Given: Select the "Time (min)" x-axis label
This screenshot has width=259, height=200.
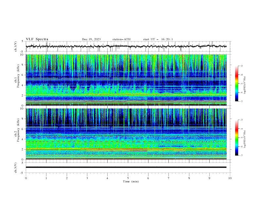Looking at the screenshot, I should pyautogui.click(x=131, y=181).
